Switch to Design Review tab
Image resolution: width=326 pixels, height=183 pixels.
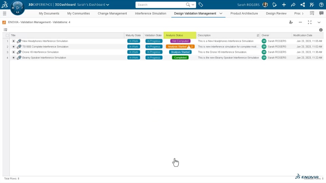[x=276, y=14]
